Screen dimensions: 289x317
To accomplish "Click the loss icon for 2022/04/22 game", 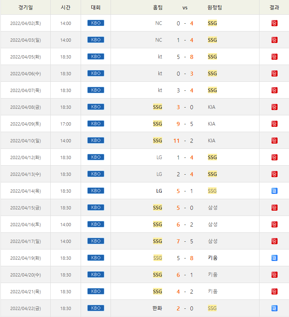I will click(x=274, y=308).
